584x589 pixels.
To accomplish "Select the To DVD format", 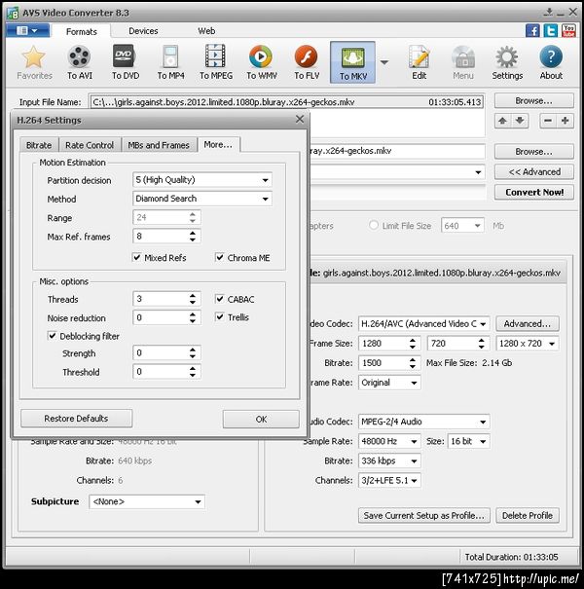I will click(125, 62).
